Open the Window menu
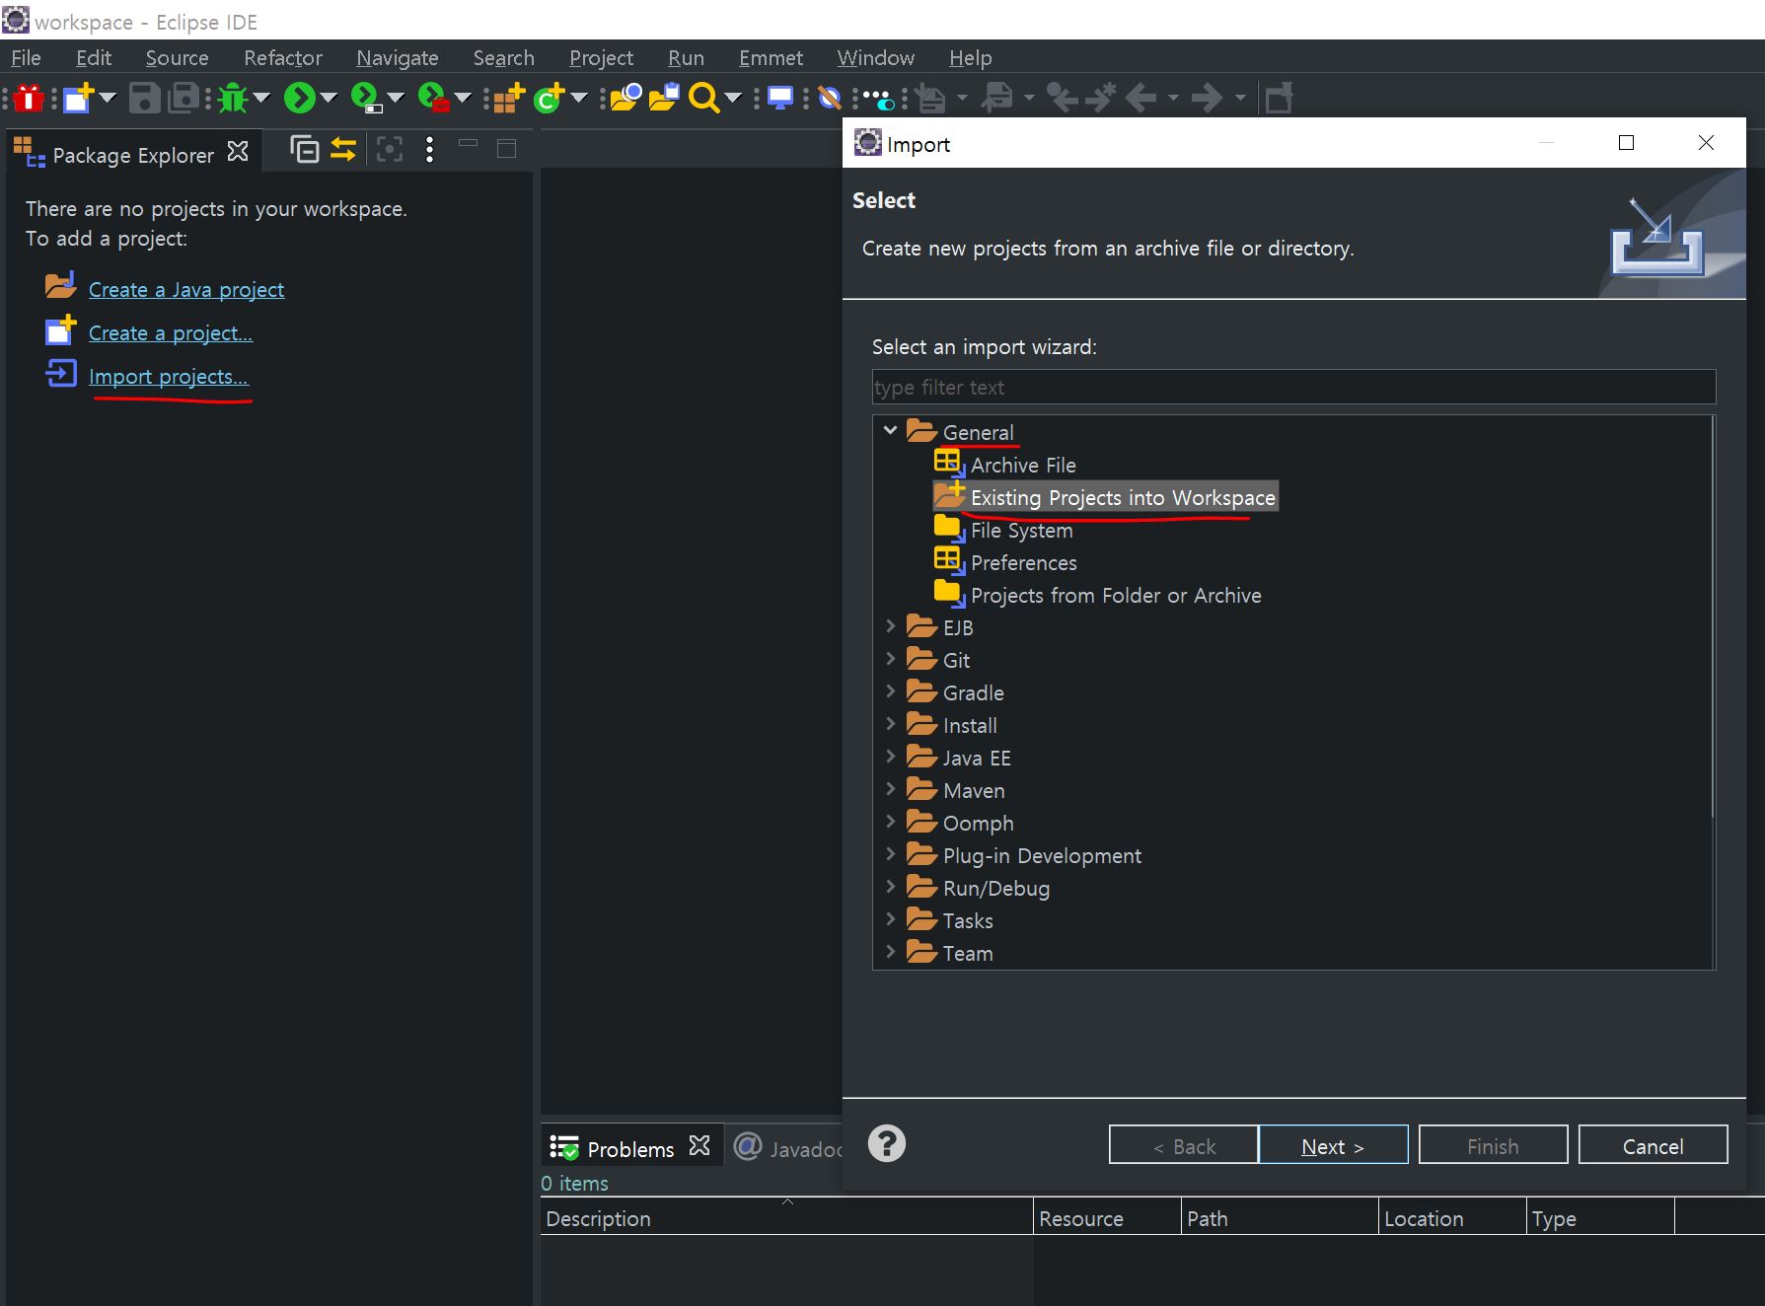The image size is (1765, 1306). 876,57
